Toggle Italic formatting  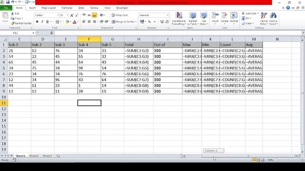pyautogui.click(x=42, y=22)
